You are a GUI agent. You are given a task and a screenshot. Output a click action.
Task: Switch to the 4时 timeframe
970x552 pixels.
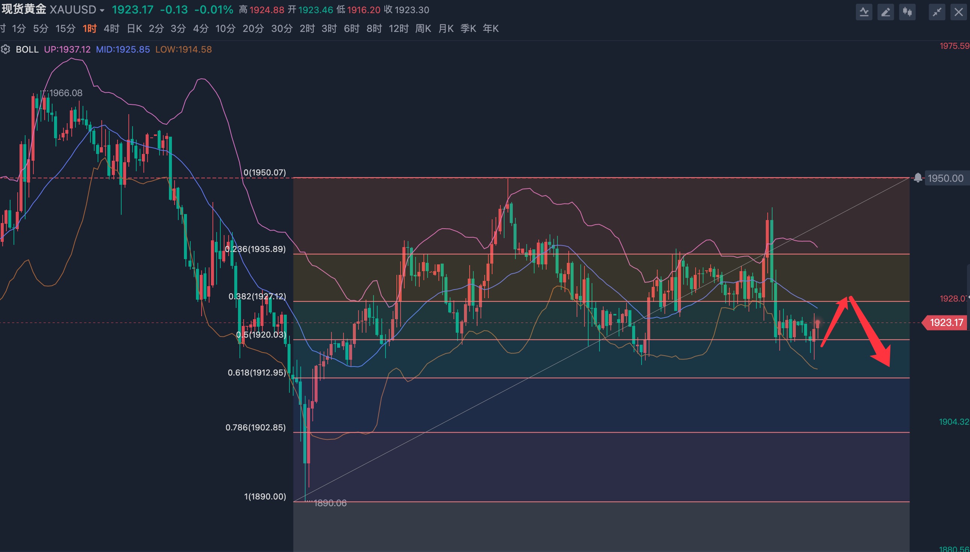[111, 29]
